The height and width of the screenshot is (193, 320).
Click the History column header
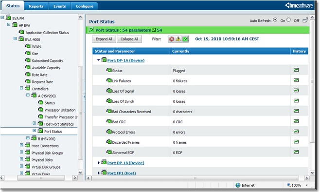pos(300,51)
